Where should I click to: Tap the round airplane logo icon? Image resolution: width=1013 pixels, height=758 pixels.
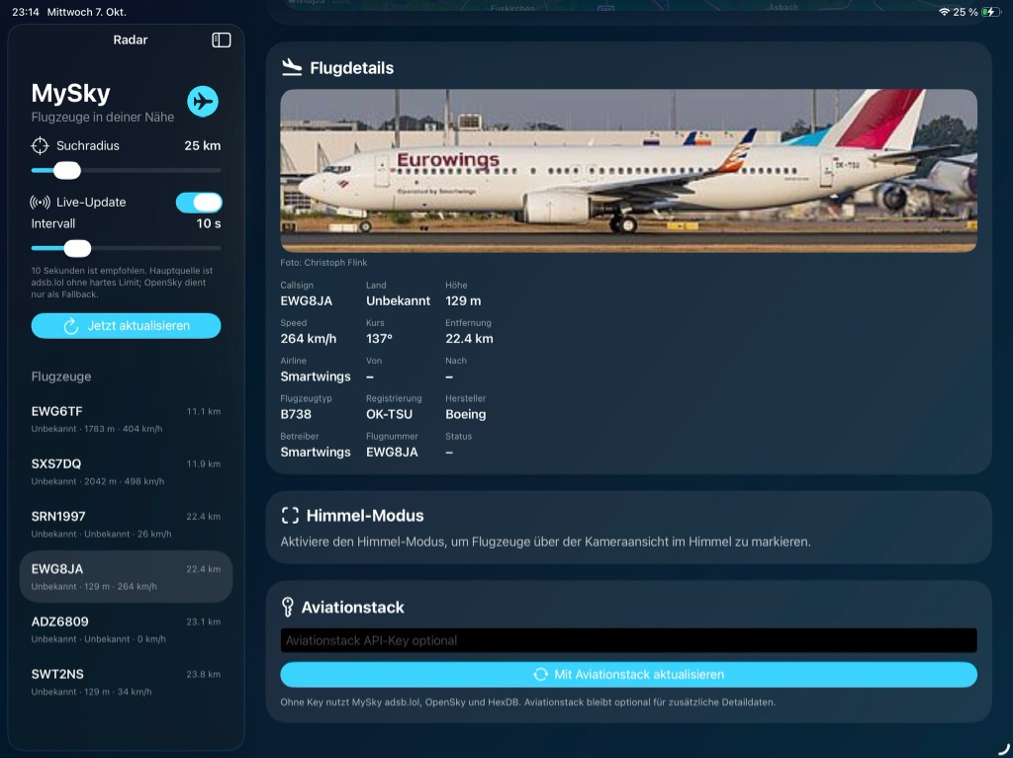coord(203,102)
